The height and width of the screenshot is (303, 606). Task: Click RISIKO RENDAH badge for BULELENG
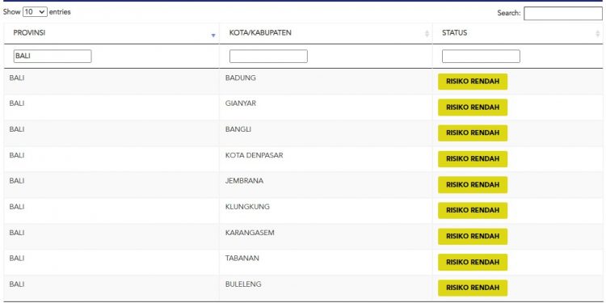(473, 288)
